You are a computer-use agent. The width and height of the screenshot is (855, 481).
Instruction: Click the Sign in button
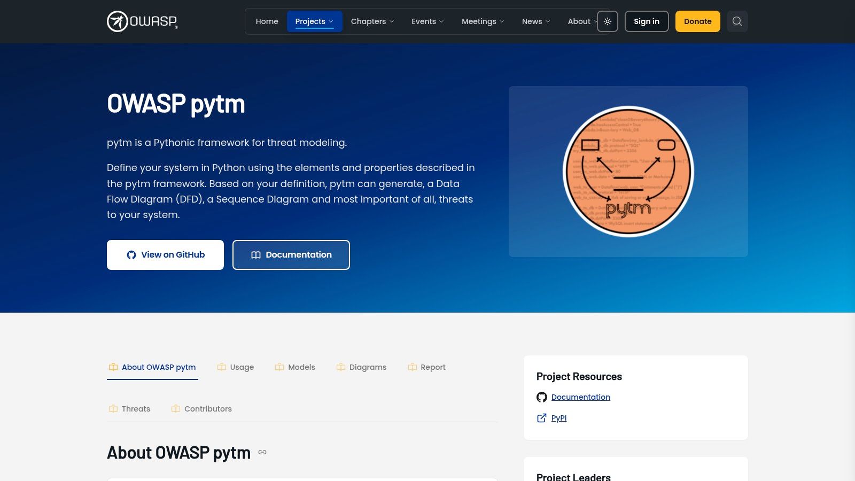coord(647,21)
